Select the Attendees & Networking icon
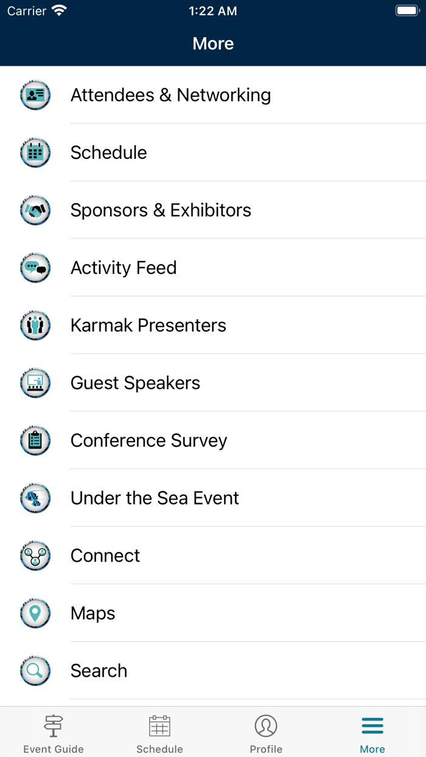The width and height of the screenshot is (426, 757). click(x=35, y=95)
